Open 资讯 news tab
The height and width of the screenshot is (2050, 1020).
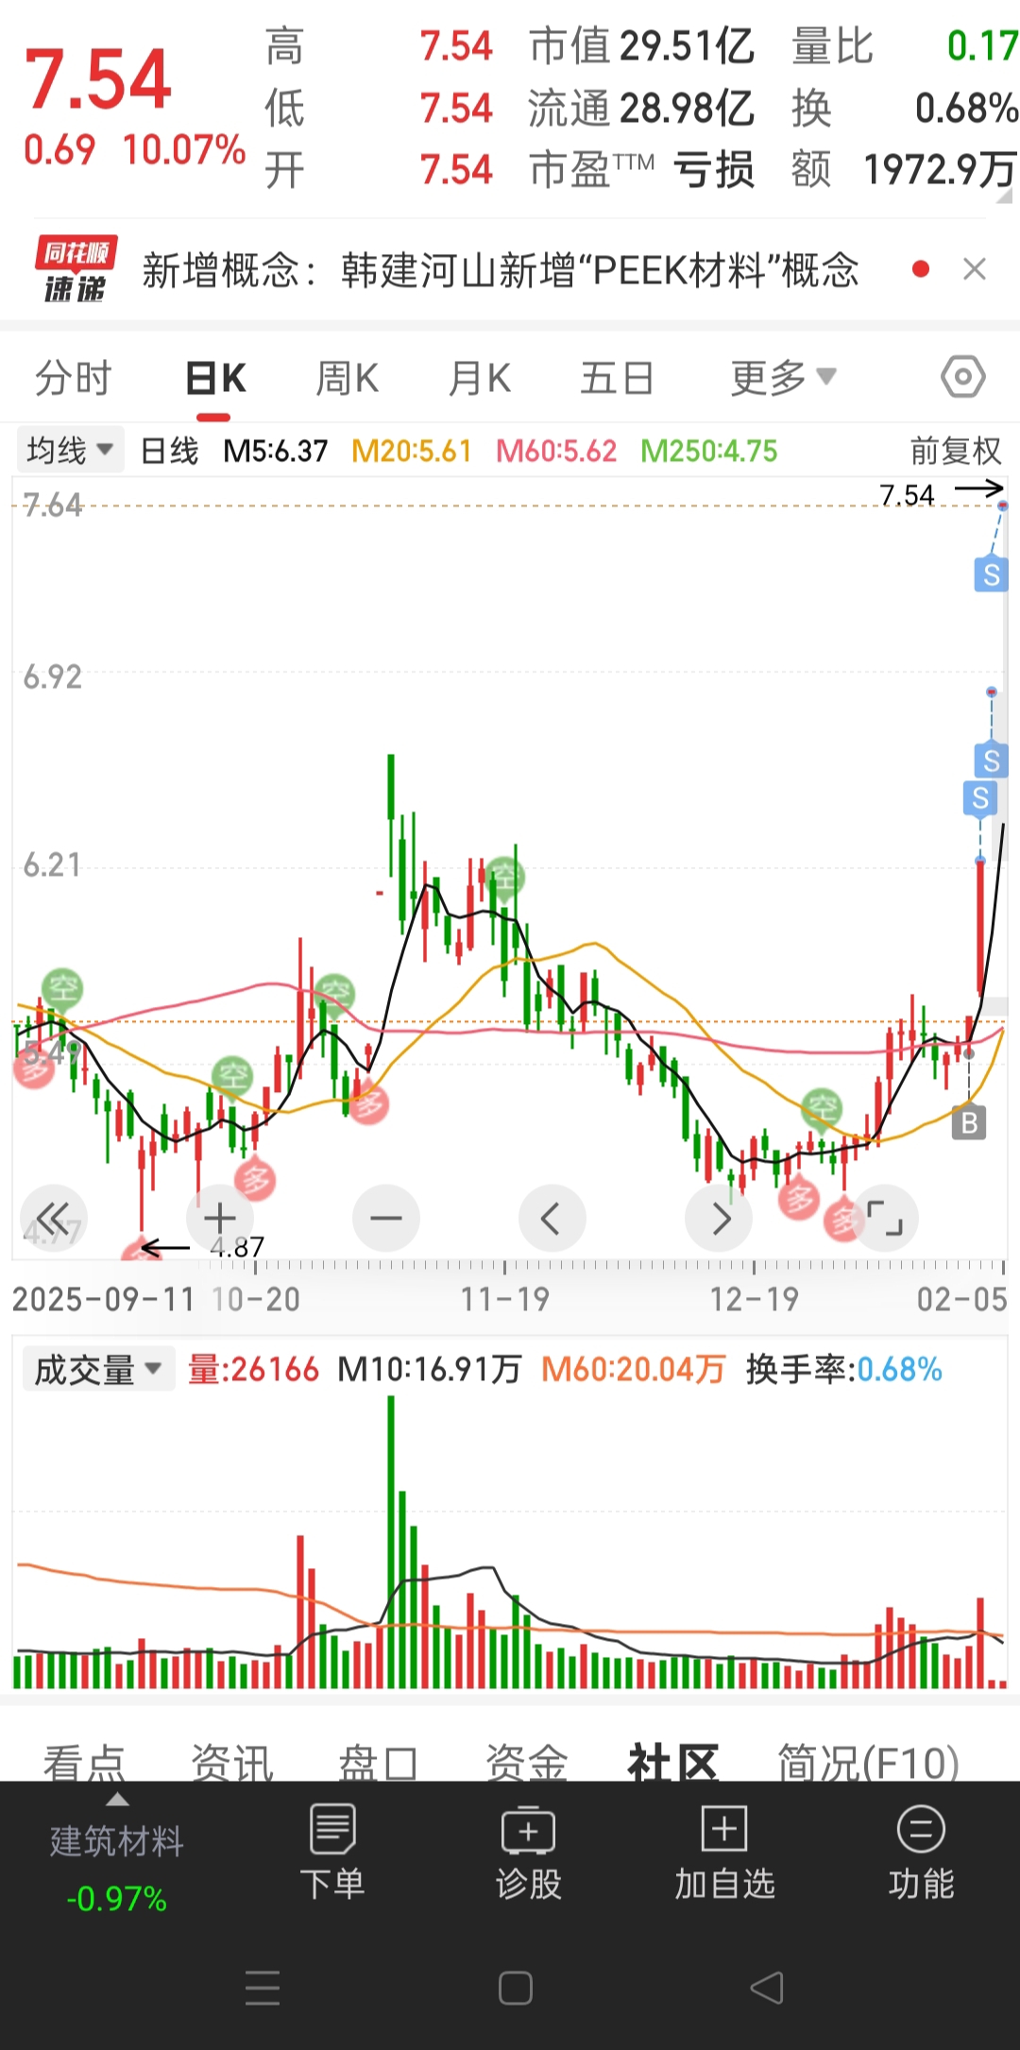pyautogui.click(x=232, y=1762)
